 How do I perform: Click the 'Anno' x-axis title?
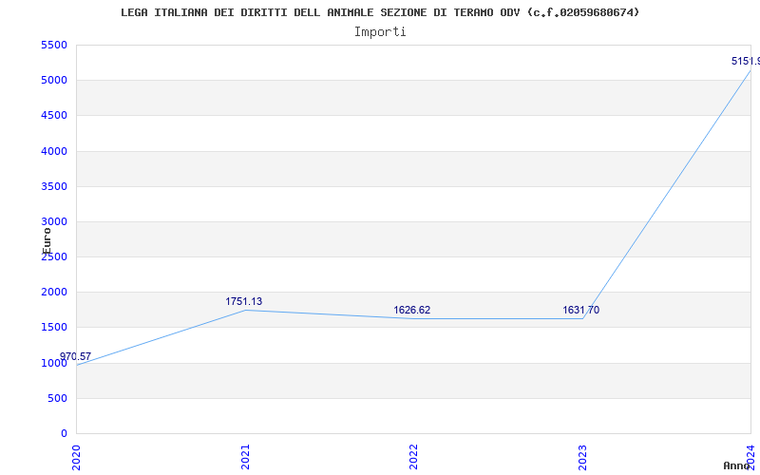pyautogui.click(x=737, y=465)
